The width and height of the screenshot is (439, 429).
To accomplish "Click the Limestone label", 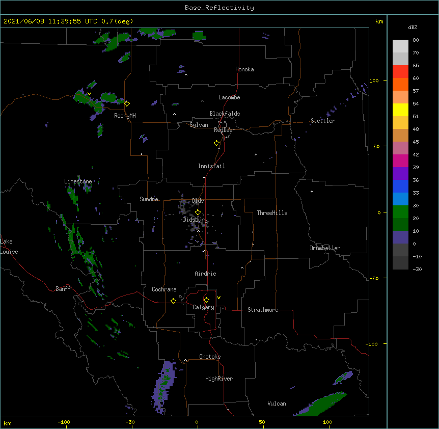I will (x=78, y=181).
